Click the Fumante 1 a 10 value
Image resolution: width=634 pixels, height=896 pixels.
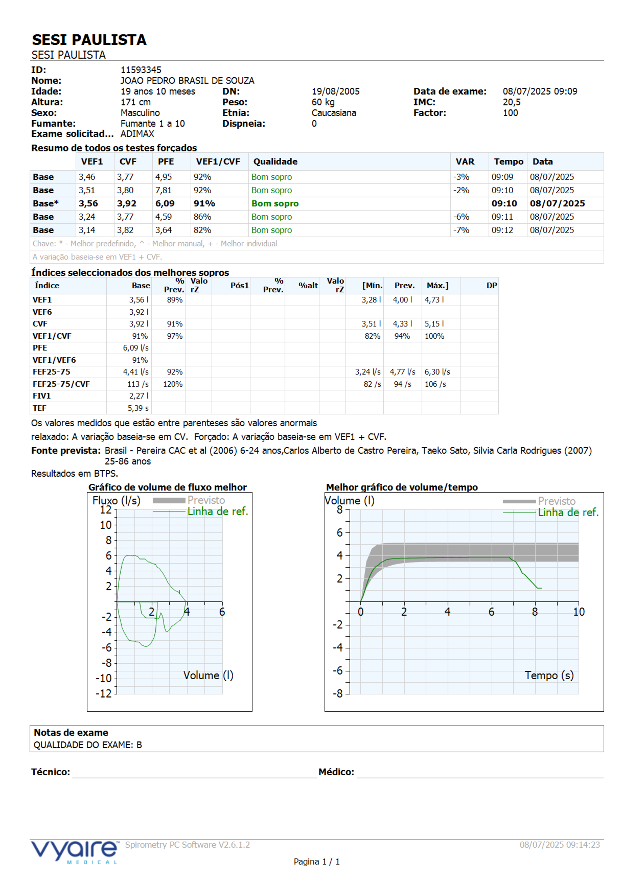(x=153, y=123)
